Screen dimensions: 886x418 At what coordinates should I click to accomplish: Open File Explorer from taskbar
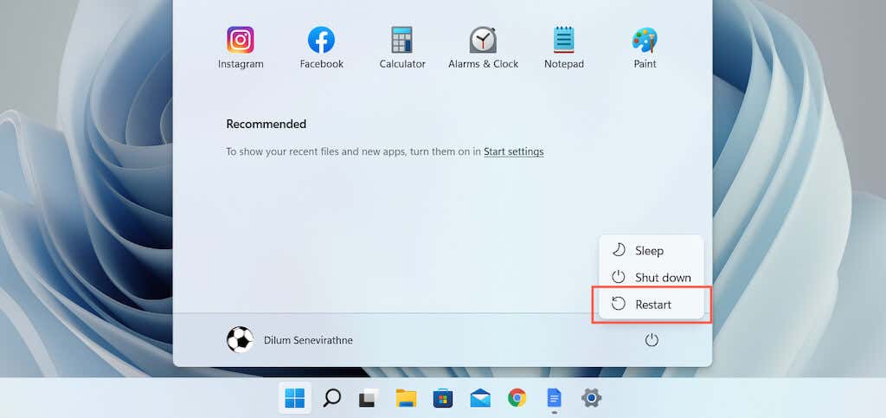406,398
